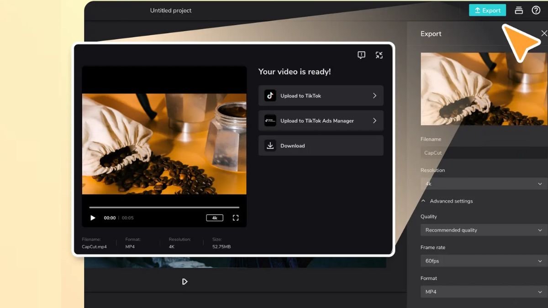548x308 pixels.
Task: Collapse the video-ready dialog with shrink icon
Action: point(379,55)
